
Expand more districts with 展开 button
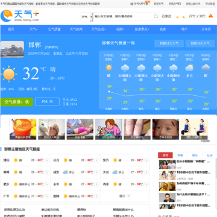(x=125, y=196)
